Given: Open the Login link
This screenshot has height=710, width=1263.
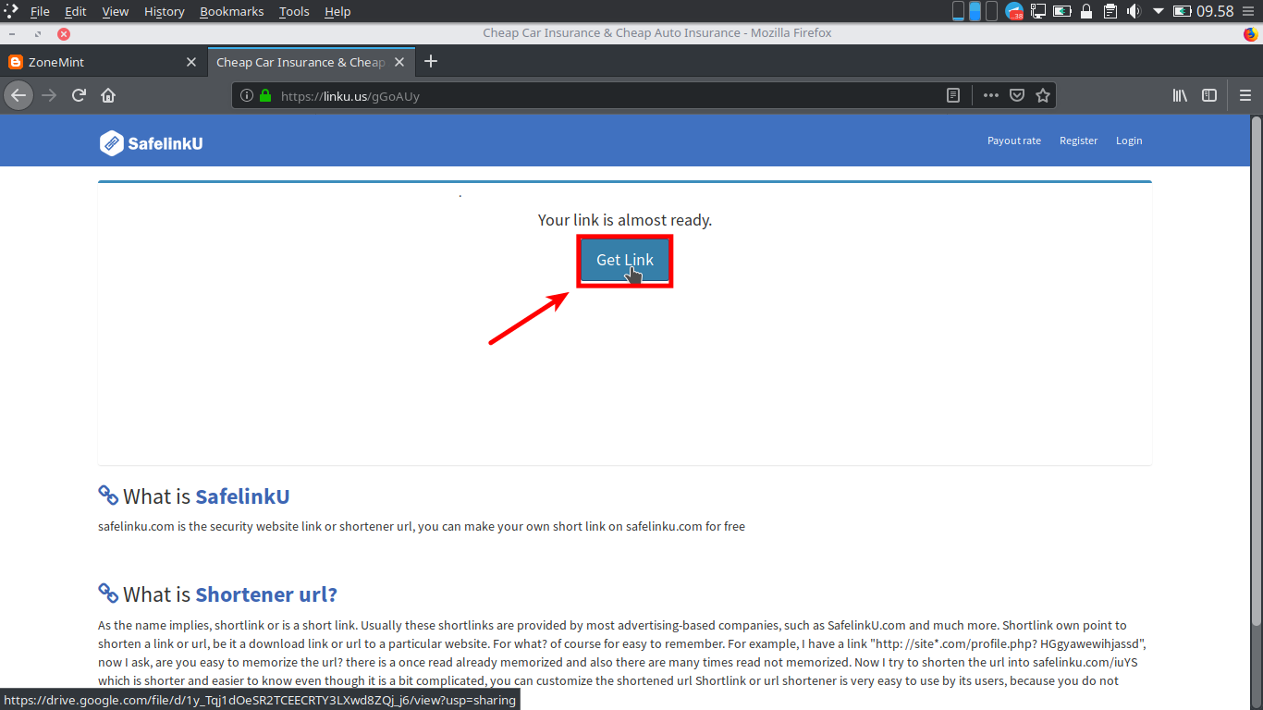Looking at the screenshot, I should [x=1129, y=141].
